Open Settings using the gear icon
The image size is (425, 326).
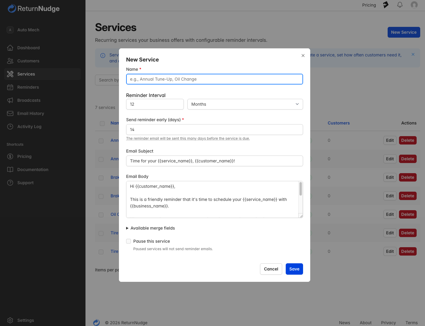click(10, 320)
